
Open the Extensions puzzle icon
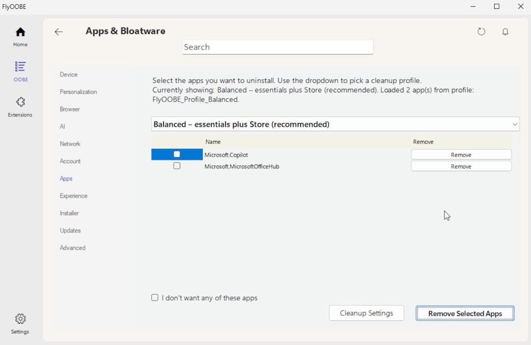tap(20, 103)
